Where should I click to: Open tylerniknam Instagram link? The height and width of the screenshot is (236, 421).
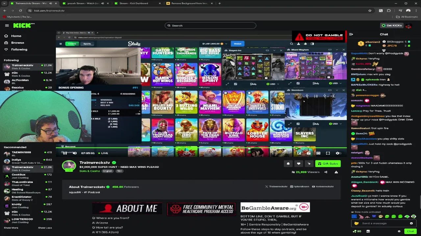tap(300, 187)
